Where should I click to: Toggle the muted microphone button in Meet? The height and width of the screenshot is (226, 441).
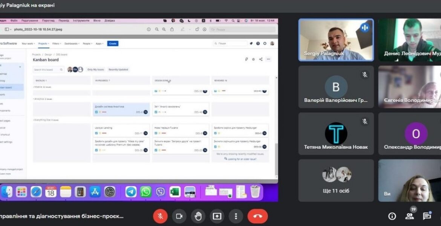pos(160,216)
